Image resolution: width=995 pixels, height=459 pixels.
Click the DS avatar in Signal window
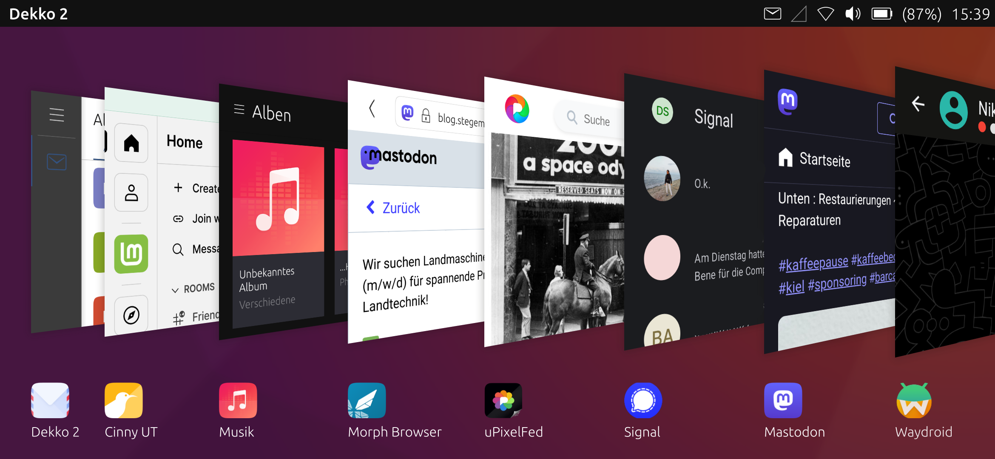point(662,111)
